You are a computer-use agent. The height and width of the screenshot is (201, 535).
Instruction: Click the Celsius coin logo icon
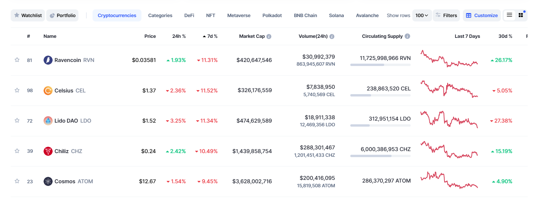[x=48, y=90]
